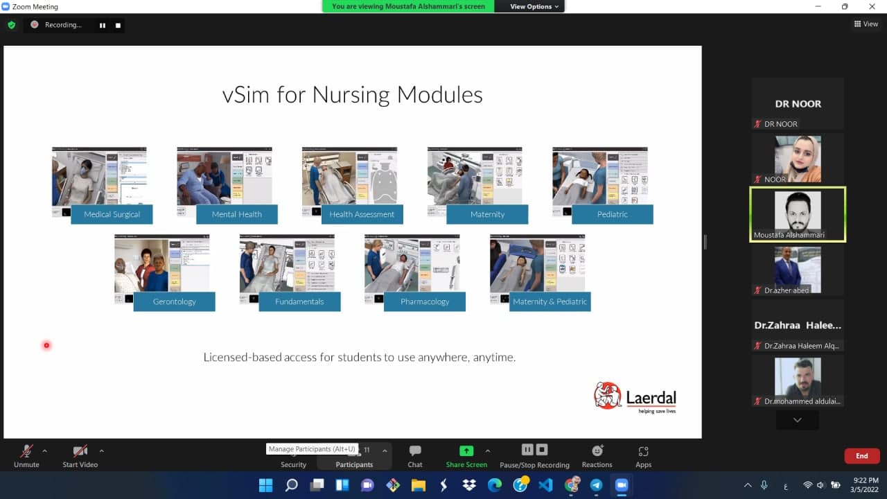Select NOOR participant video tile

pos(798,159)
